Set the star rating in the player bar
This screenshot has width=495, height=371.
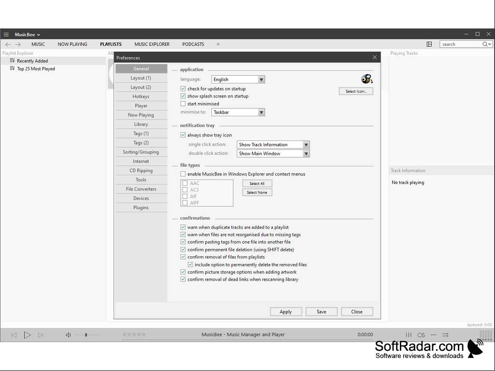click(134, 334)
